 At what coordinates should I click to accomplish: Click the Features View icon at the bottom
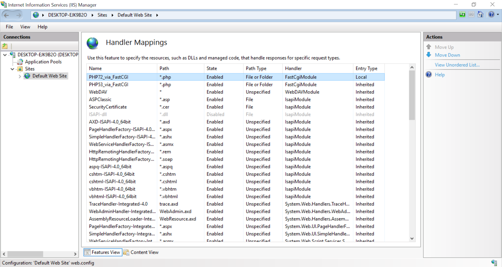point(87,252)
